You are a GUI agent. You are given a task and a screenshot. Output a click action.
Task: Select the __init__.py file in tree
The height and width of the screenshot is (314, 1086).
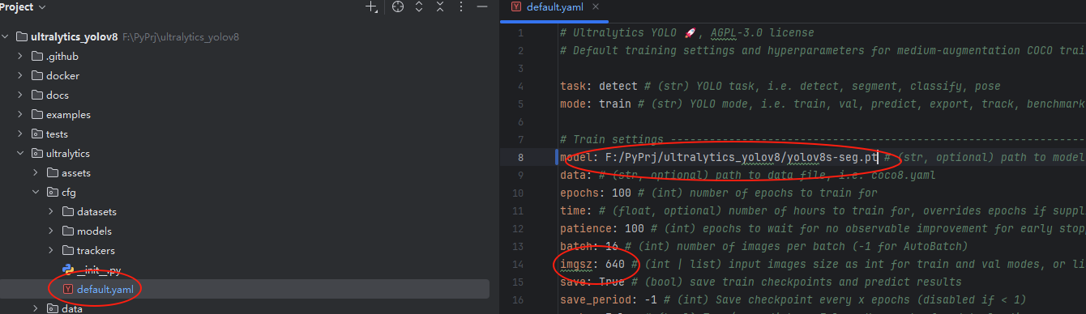(99, 270)
